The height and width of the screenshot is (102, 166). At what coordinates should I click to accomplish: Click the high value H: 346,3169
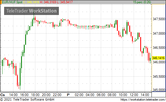pyautogui.click(x=48, y=2)
